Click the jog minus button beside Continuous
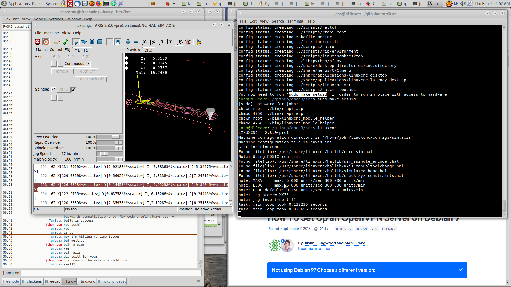This screenshot has height=287, width=511. click(54, 64)
